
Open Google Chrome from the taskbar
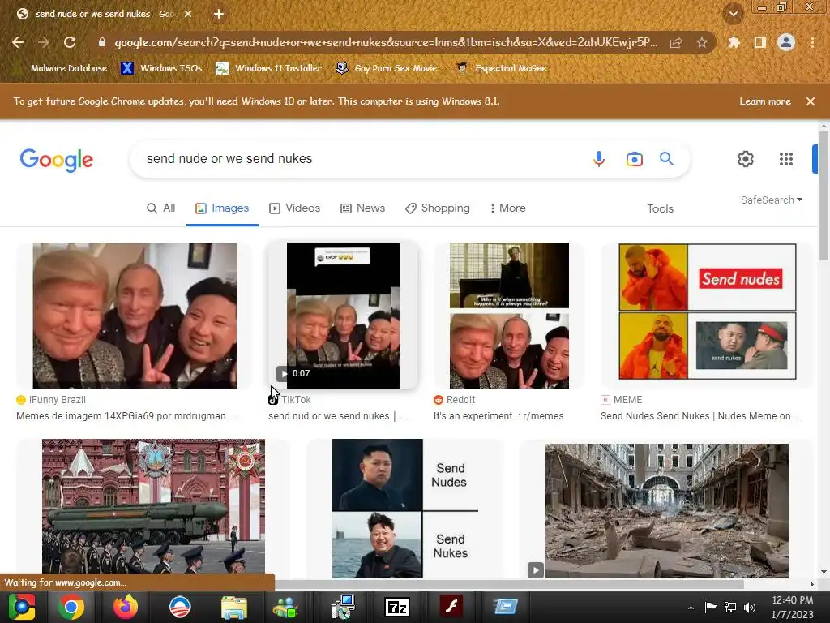click(x=71, y=607)
